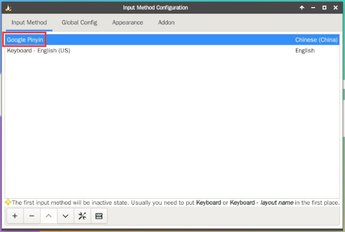345x232 pixels.
Task: Open keyboard layout settings icon
Action: point(99,216)
